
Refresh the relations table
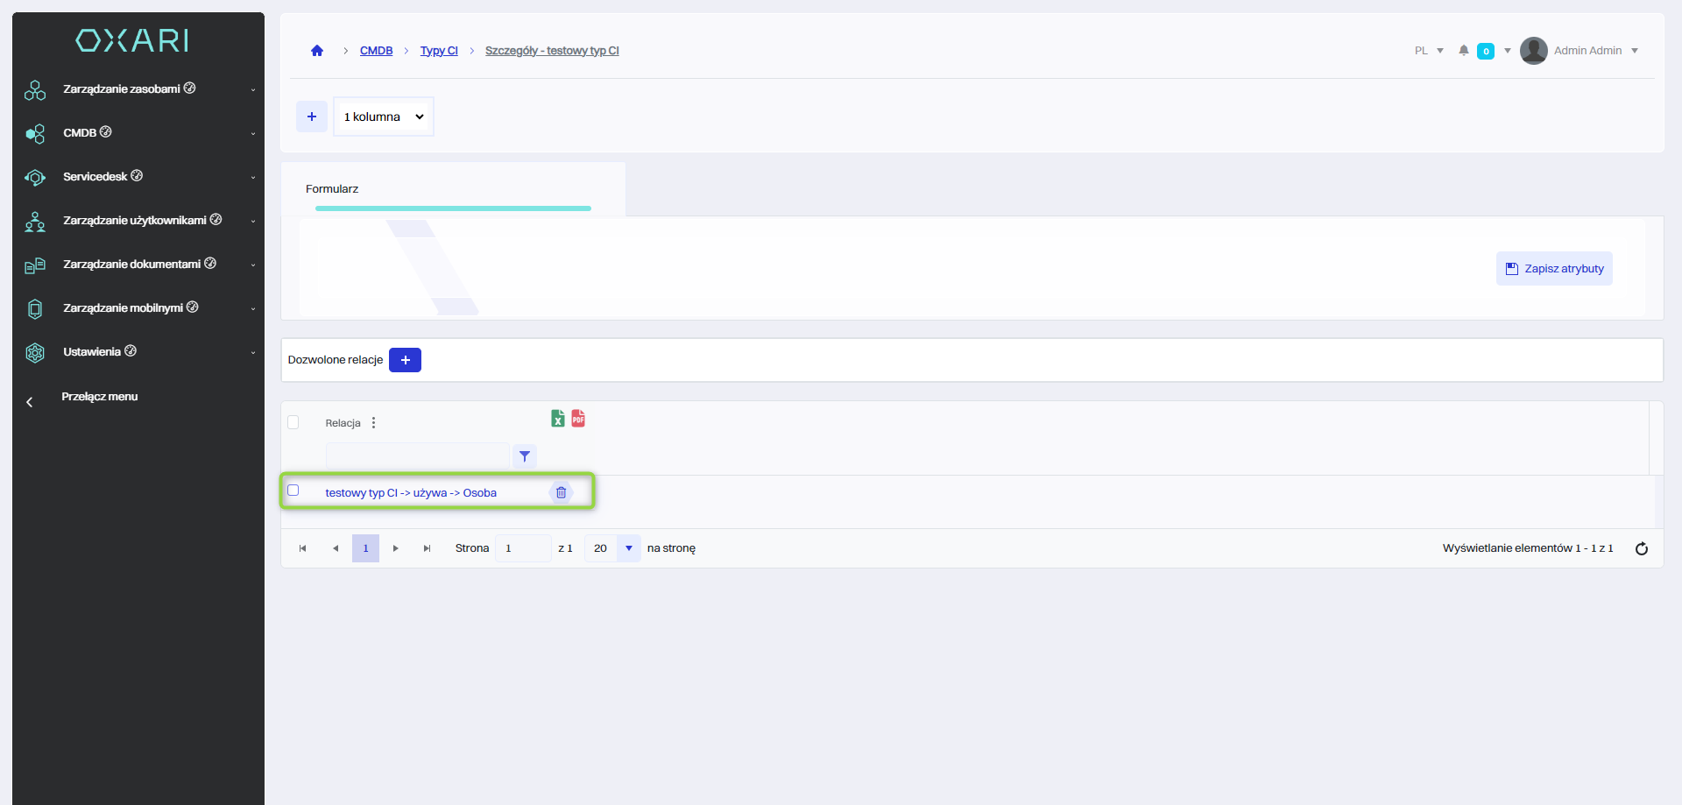point(1641,548)
